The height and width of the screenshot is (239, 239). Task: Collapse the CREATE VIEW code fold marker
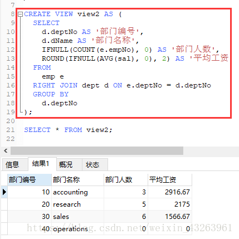click(20, 14)
